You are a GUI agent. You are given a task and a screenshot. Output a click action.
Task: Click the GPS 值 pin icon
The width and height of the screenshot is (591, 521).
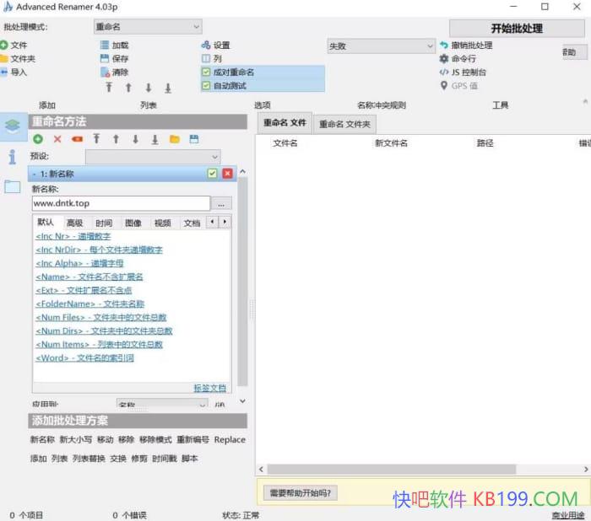coord(444,85)
